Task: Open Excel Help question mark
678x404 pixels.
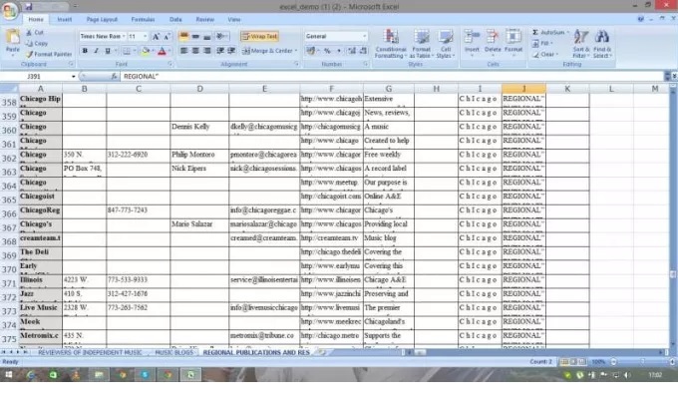Action: 641,19
